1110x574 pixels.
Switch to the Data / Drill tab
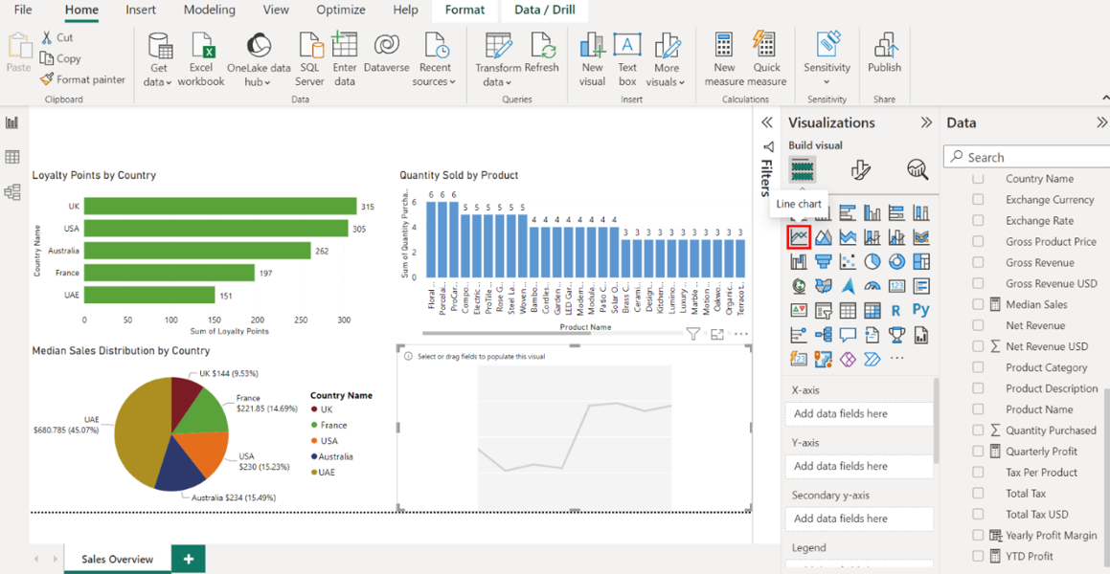tap(544, 11)
